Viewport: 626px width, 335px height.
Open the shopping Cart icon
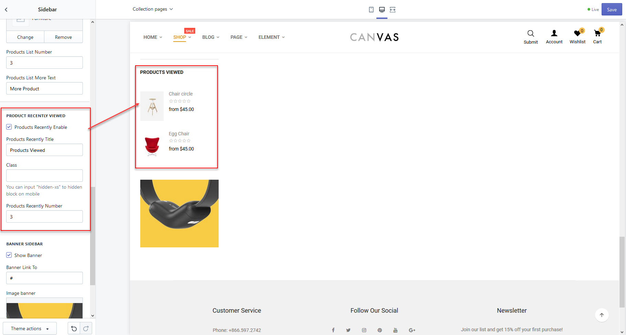(x=597, y=33)
